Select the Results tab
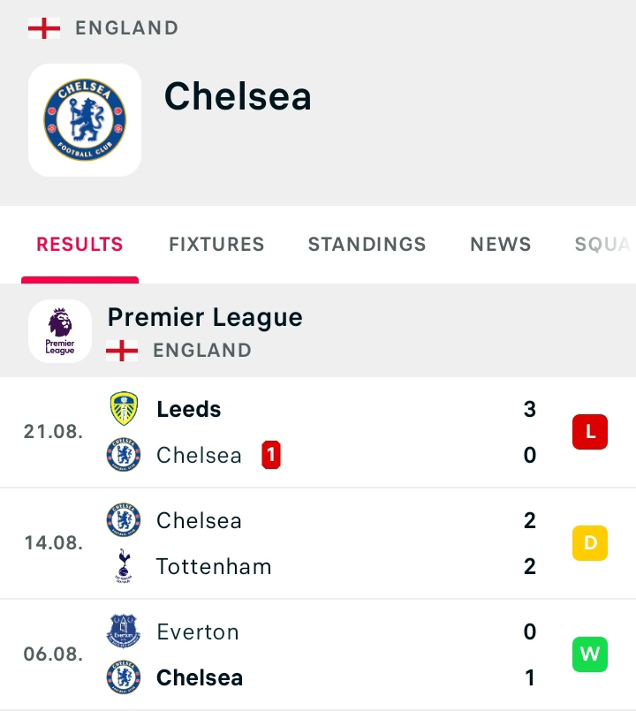The height and width of the screenshot is (711, 636). coord(79,245)
